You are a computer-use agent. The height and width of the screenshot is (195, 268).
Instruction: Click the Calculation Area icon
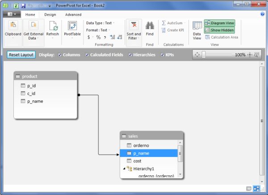[x=207, y=37]
